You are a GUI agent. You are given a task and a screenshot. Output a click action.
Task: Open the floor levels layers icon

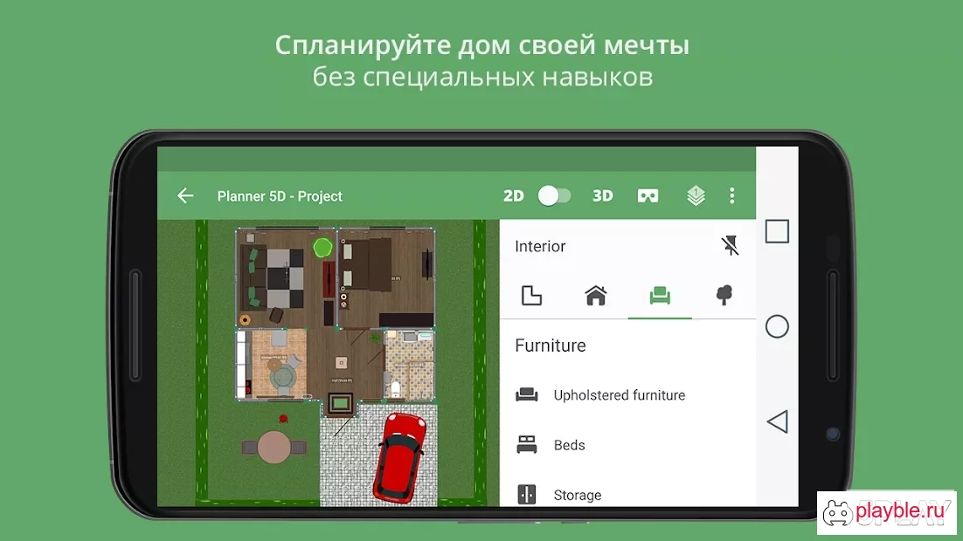click(696, 195)
